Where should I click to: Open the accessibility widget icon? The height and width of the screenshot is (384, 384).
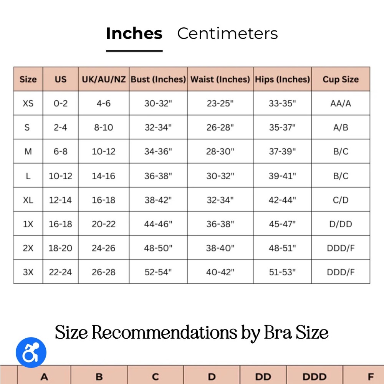[x=31, y=353]
